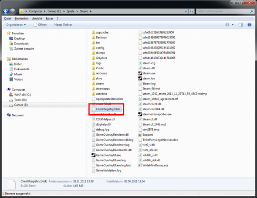The height and width of the screenshot is (198, 257).
Task: Select the AppUpdateStats.blob file
Action: click(x=107, y=99)
